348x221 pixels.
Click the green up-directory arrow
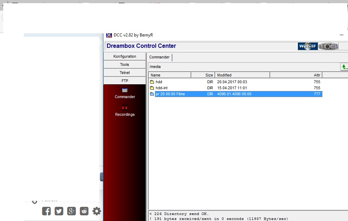point(344,67)
